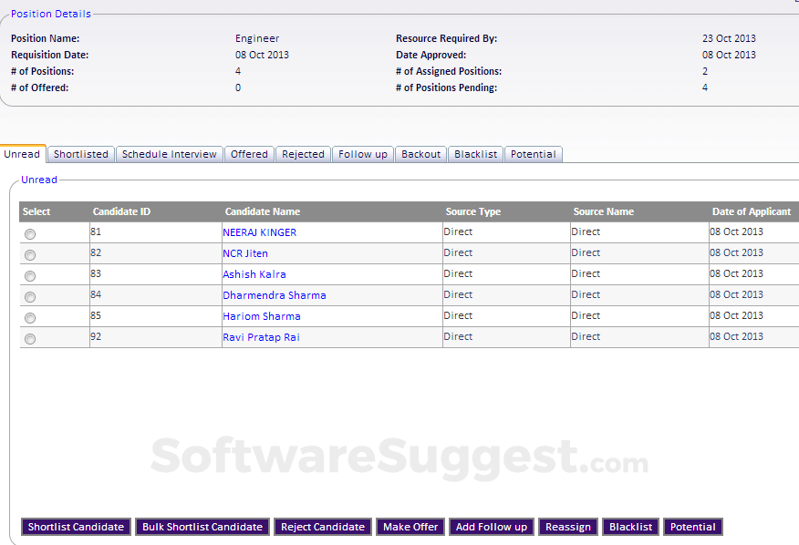Click the Make Offer button

tap(410, 527)
